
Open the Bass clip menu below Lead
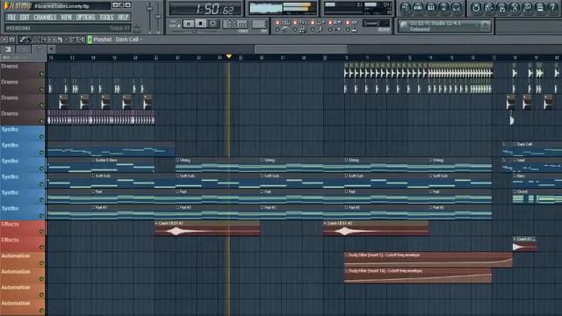[x=515, y=176]
